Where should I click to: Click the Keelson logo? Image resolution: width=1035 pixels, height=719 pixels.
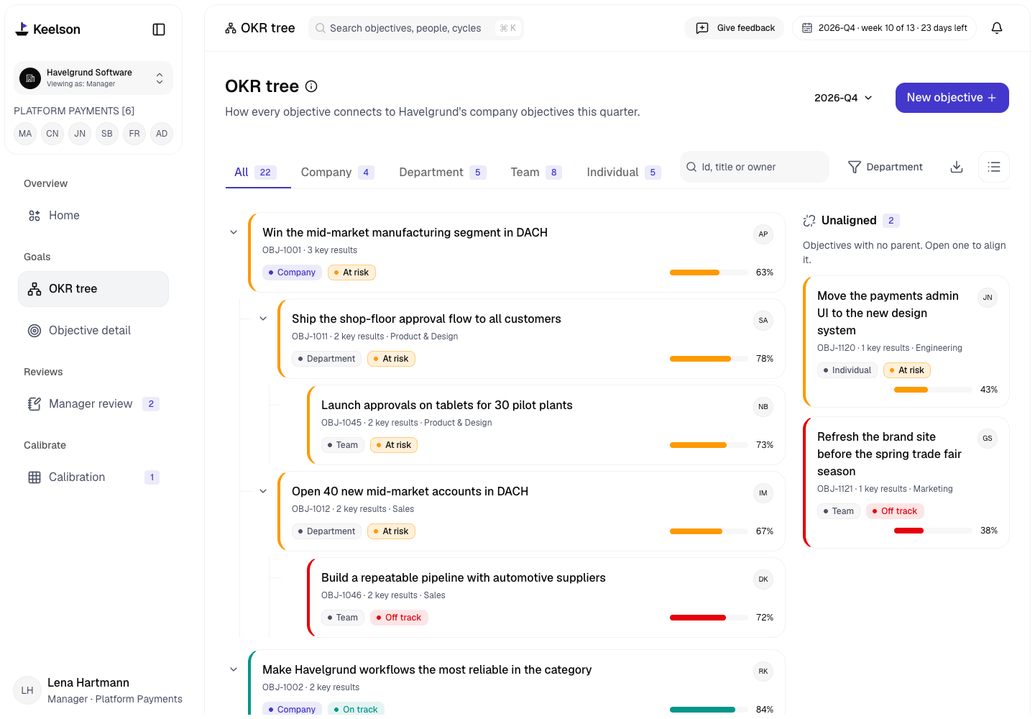point(47,29)
